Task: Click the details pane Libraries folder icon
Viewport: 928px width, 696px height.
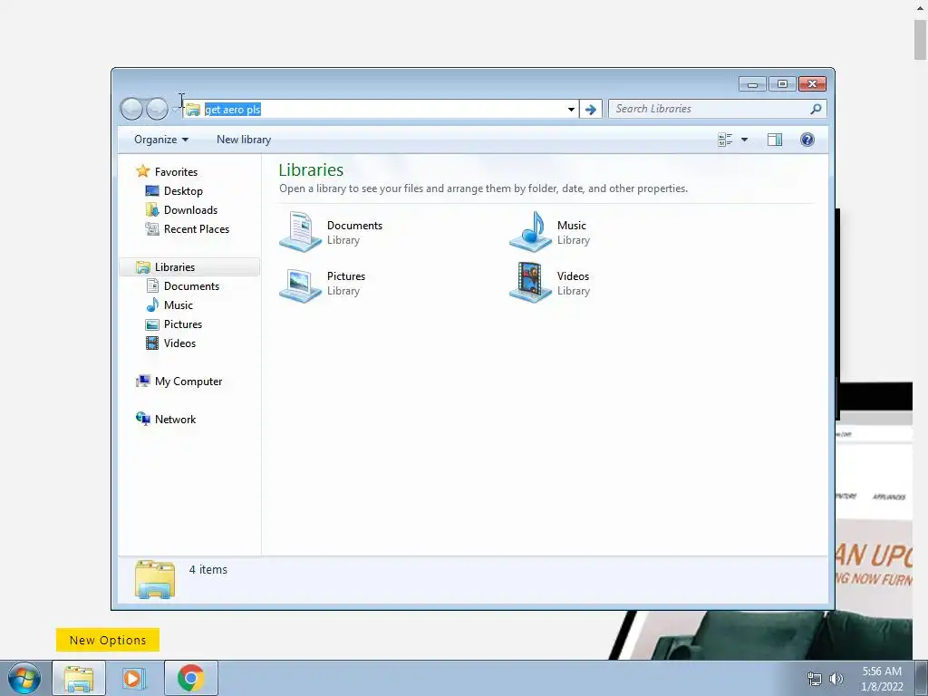Action: tap(155, 579)
